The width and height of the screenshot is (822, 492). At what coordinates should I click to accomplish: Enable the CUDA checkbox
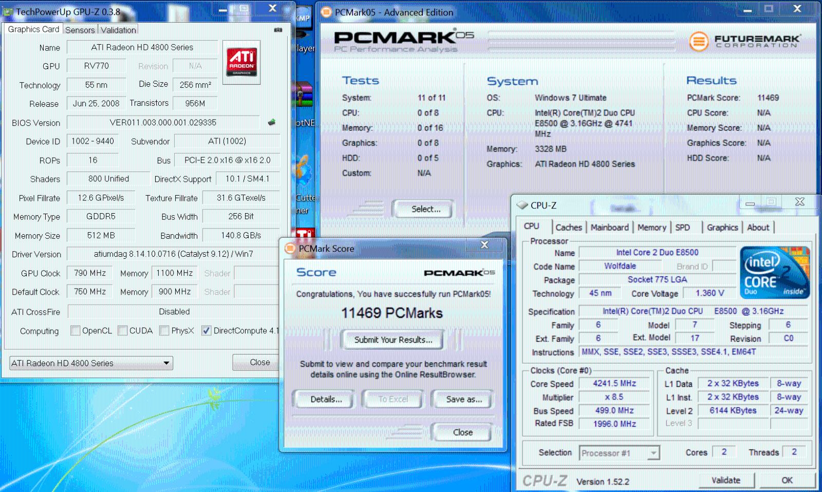click(x=122, y=331)
